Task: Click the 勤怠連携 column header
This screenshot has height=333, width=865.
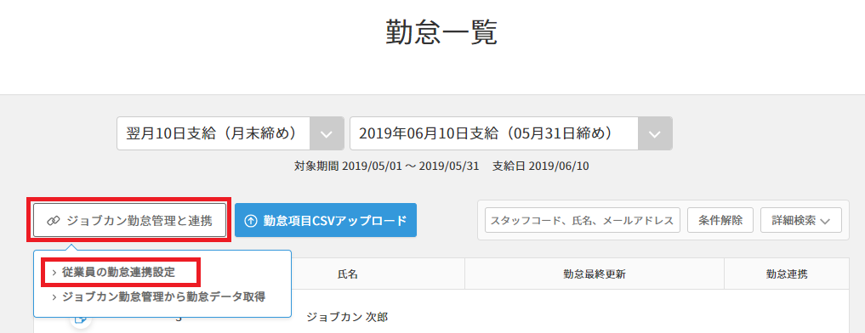Action: point(787,274)
